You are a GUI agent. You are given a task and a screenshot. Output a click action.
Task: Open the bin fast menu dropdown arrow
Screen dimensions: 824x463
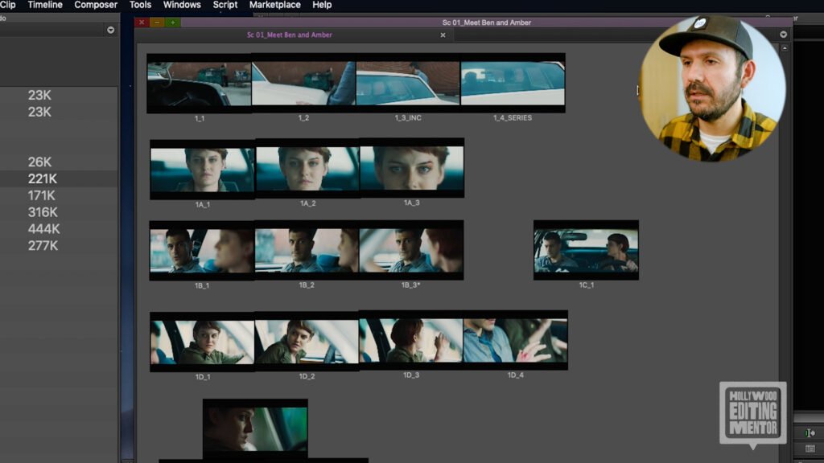(x=783, y=35)
